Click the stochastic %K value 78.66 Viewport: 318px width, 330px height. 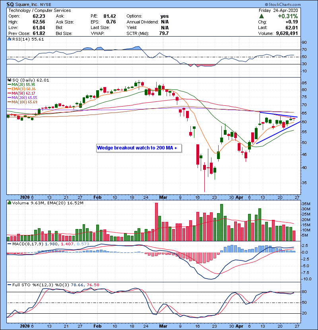(77, 285)
